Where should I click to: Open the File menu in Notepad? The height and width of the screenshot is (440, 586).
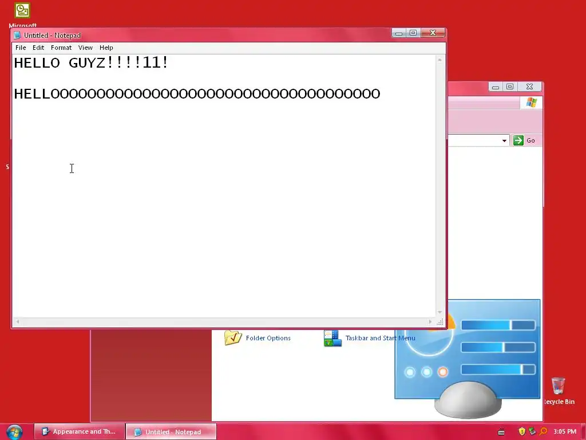click(x=21, y=48)
